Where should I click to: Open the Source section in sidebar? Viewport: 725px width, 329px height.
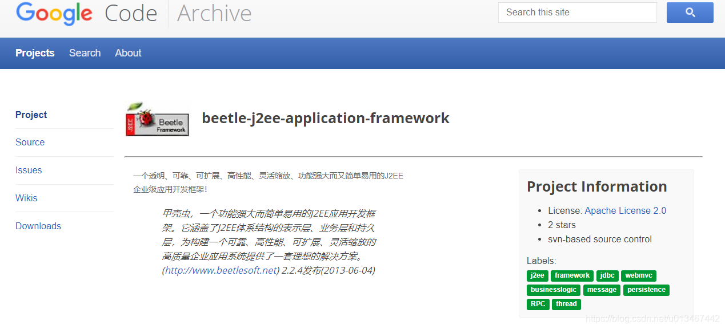point(30,143)
